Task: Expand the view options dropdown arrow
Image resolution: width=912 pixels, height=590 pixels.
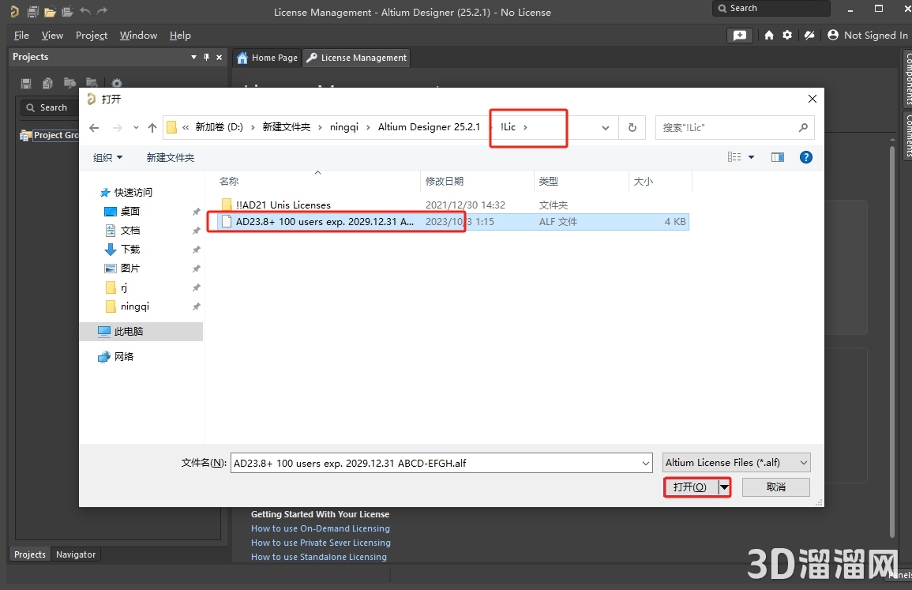Action: tap(751, 157)
